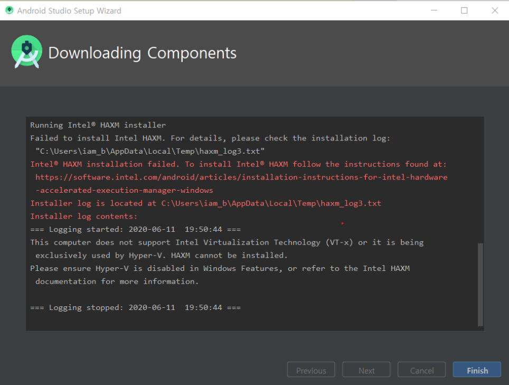Click '-accelerated-execution-manager-windows' line

click(x=124, y=190)
